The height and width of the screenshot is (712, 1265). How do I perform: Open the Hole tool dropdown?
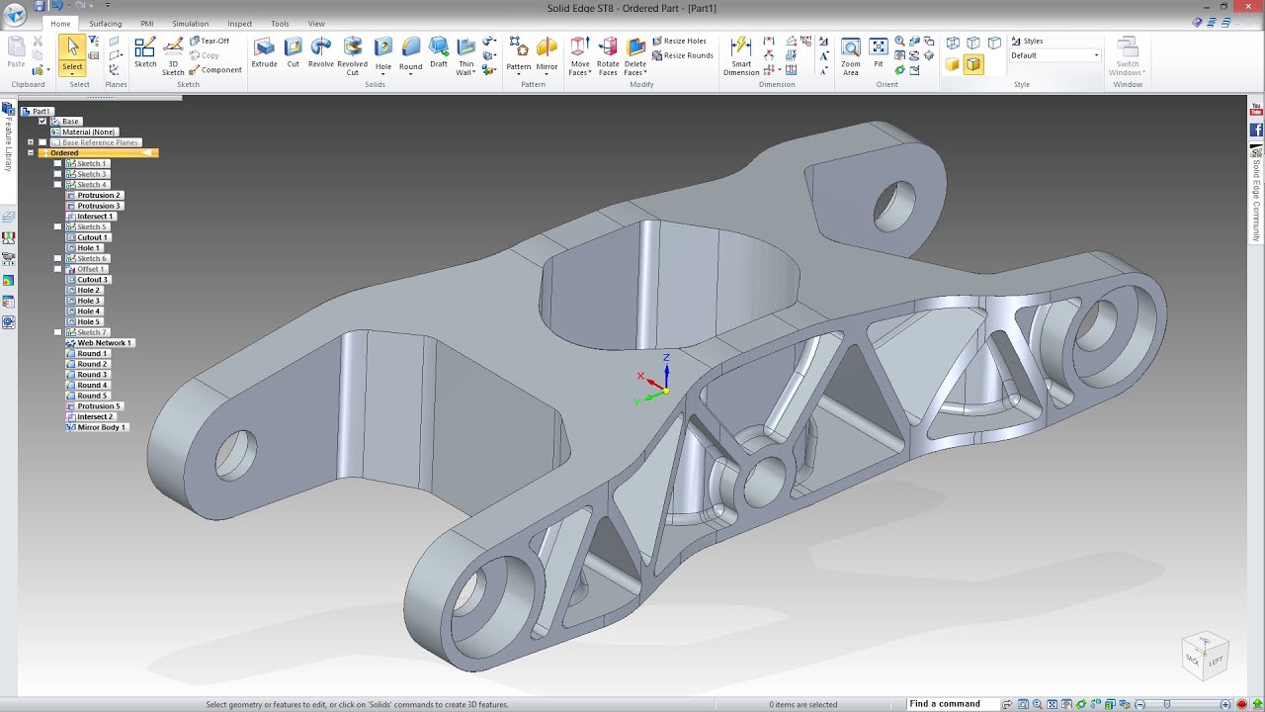tap(383, 73)
